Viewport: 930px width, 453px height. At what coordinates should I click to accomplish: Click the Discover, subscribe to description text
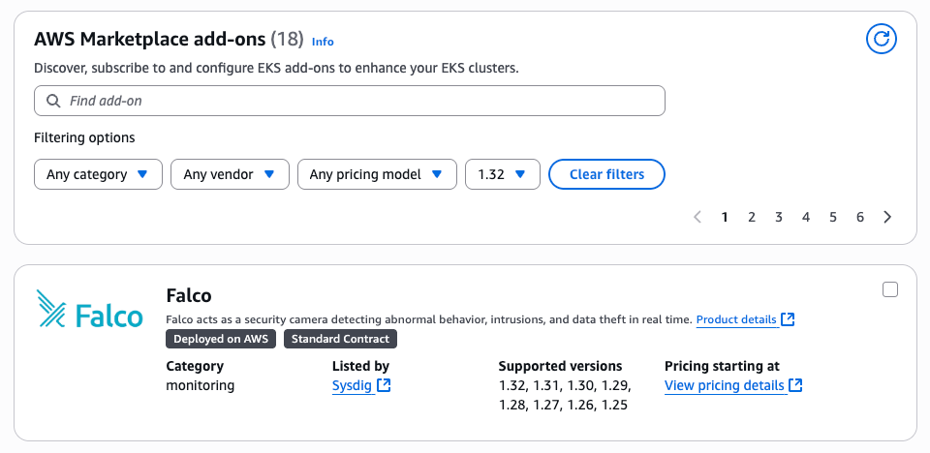[276, 68]
